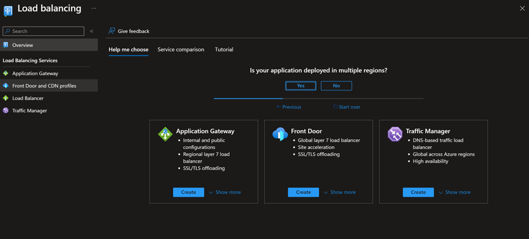529x239 pixels.
Task: Open the ellipsis menu beside Load balancing title
Action: pyautogui.click(x=94, y=9)
